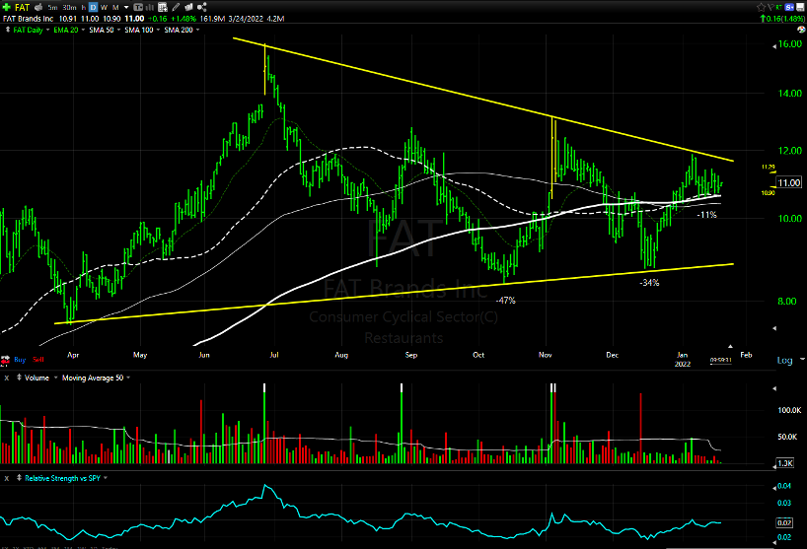Image resolution: width=807 pixels, height=549 pixels.
Task: Click the flag symbol icon
Action: [770, 7]
